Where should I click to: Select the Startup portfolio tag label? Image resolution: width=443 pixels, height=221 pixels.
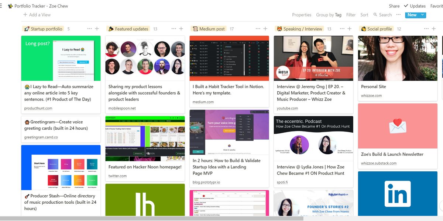43,29
